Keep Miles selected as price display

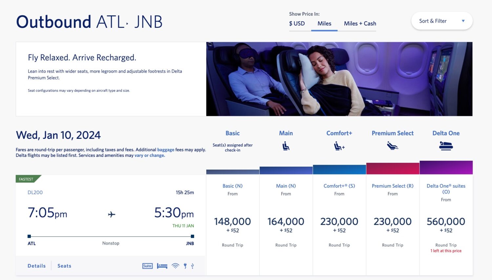(324, 23)
